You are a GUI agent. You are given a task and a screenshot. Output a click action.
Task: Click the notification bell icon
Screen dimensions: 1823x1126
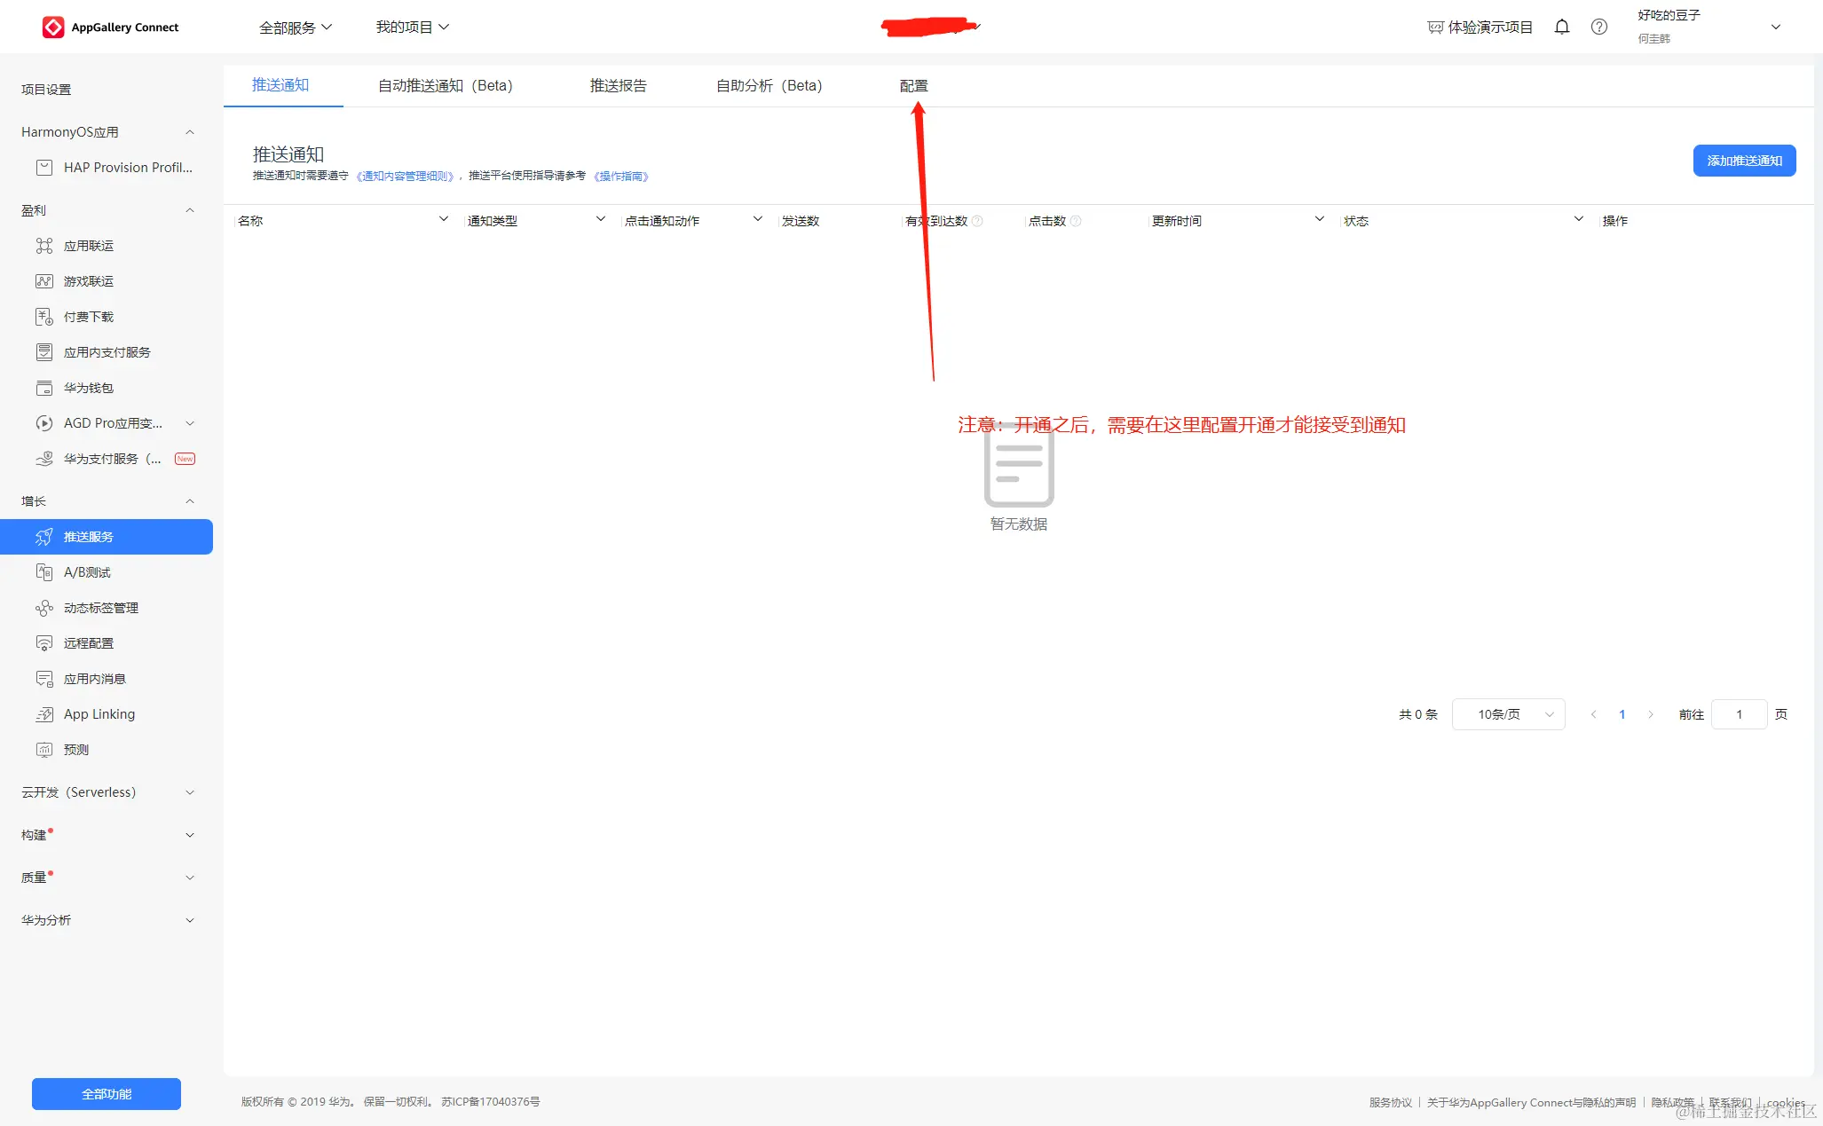coord(1562,27)
